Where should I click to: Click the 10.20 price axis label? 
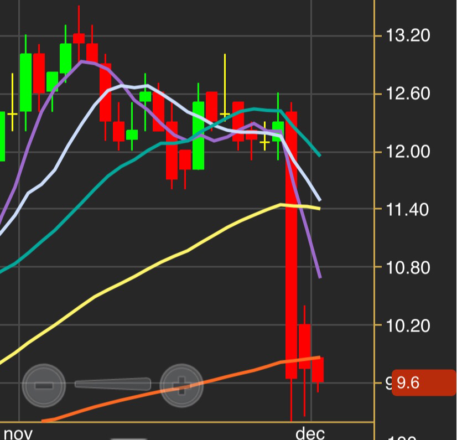click(x=407, y=325)
